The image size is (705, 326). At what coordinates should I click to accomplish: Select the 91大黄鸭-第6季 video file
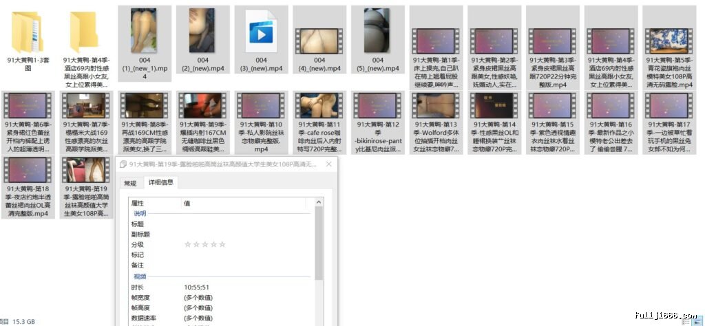(28, 123)
